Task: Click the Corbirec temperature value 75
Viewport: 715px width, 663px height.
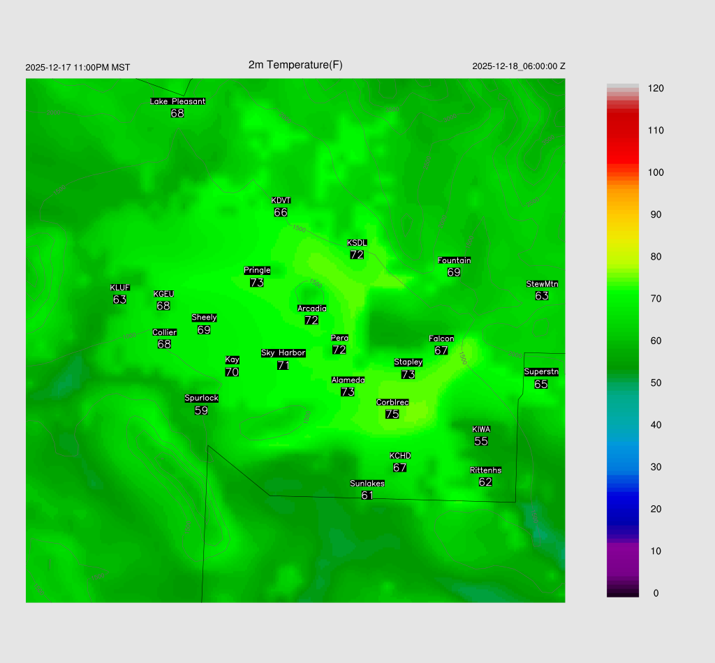Action: tap(392, 414)
